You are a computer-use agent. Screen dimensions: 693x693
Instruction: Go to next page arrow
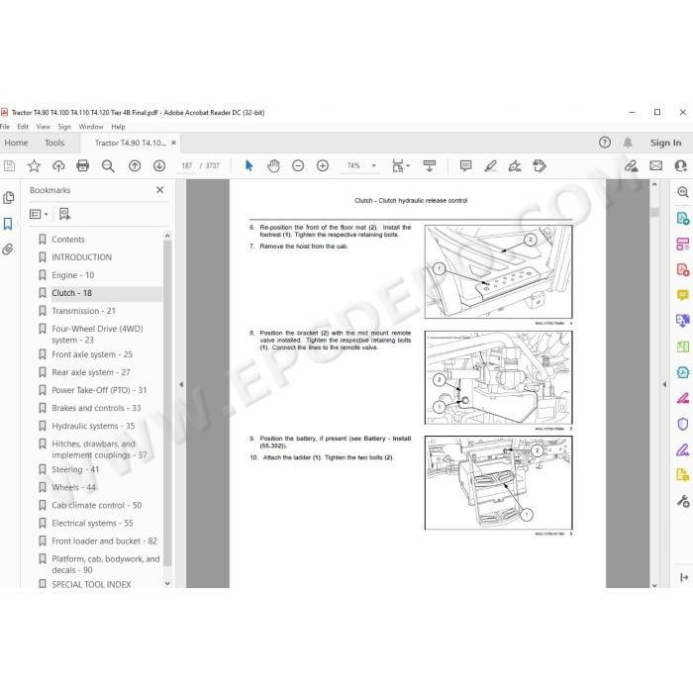(159, 165)
